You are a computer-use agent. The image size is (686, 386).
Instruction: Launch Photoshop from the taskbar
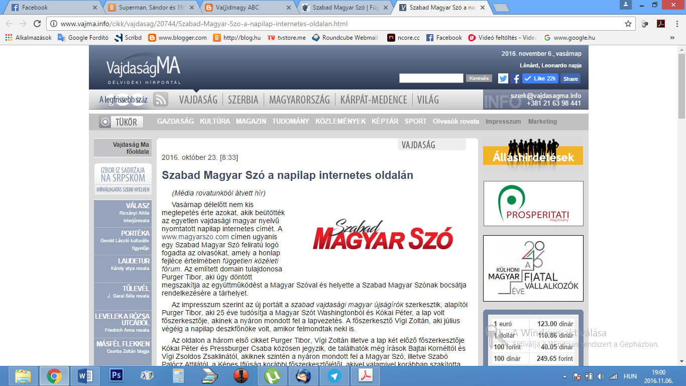tap(117, 375)
